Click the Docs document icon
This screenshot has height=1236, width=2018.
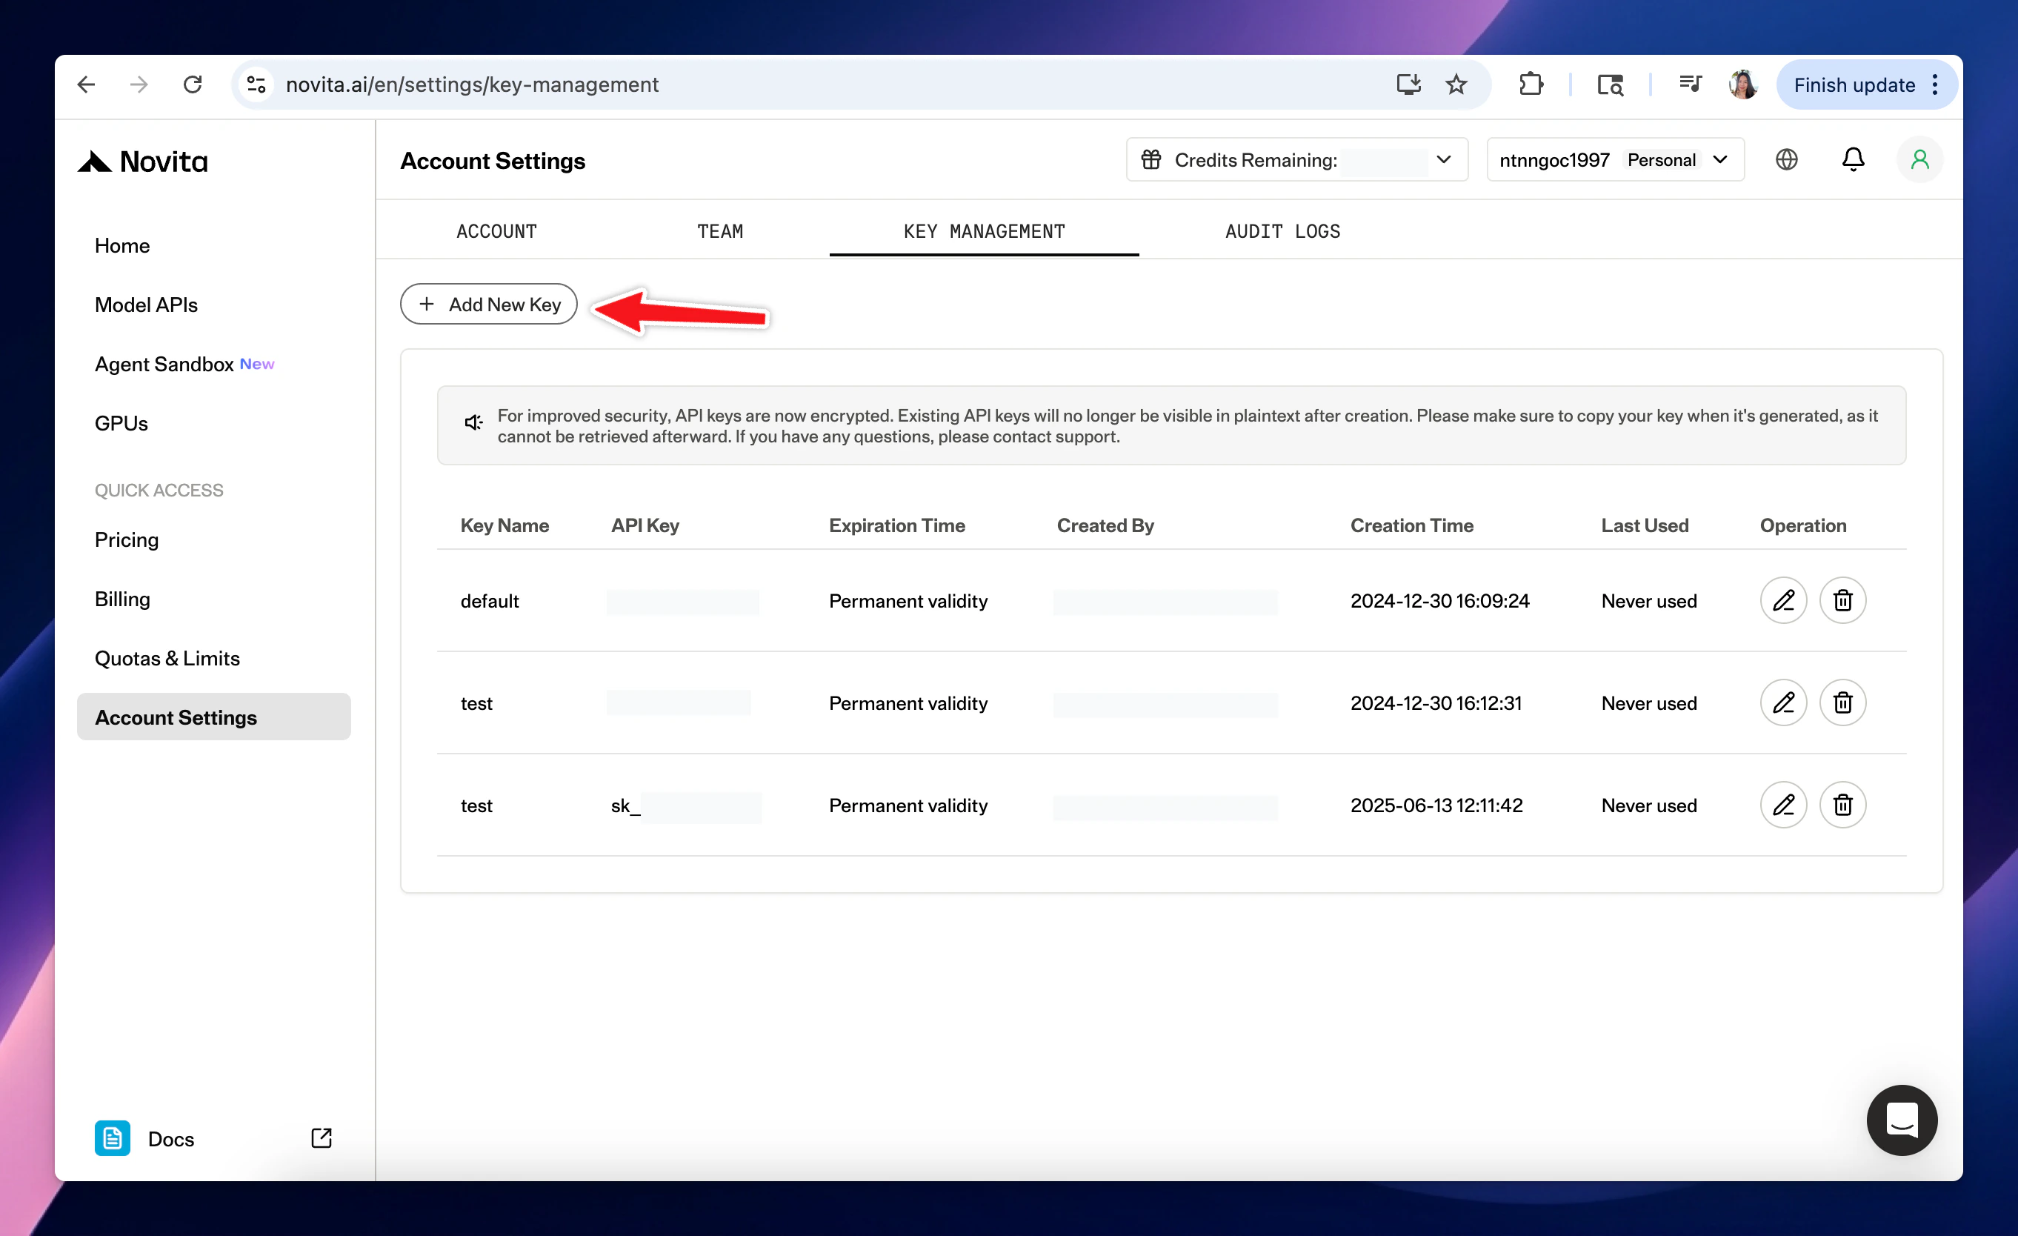pyautogui.click(x=112, y=1138)
